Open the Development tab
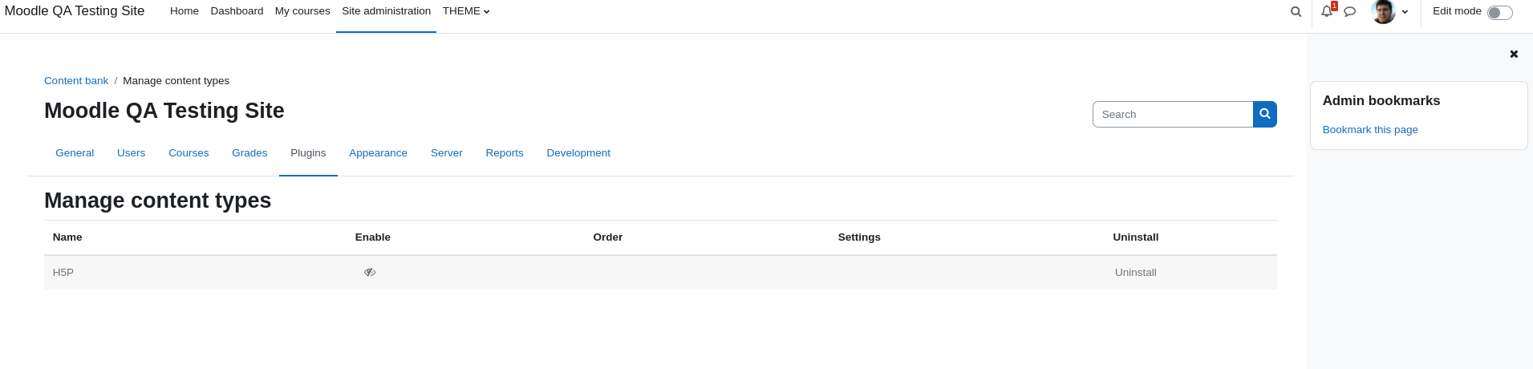 (x=578, y=153)
